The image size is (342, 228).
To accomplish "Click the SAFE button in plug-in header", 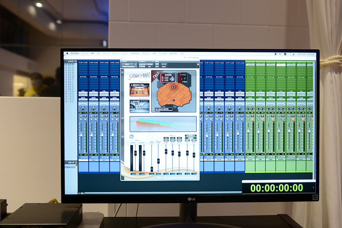I will tap(157, 67).
